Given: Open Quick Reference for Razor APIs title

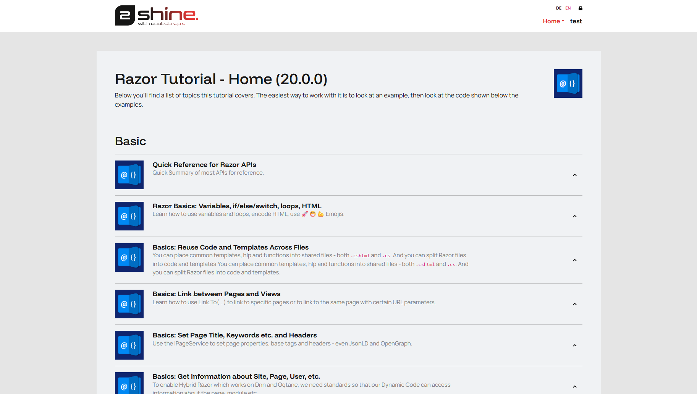Looking at the screenshot, I should pyautogui.click(x=204, y=165).
